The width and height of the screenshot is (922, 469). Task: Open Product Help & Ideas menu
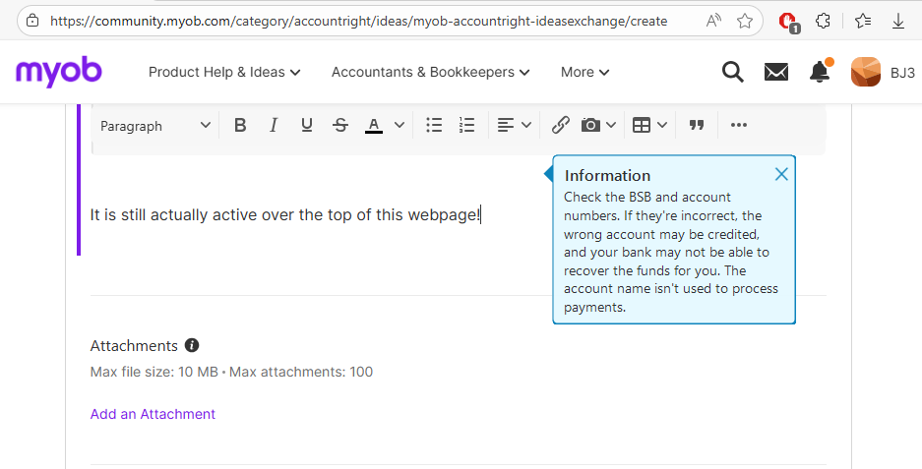[224, 72]
